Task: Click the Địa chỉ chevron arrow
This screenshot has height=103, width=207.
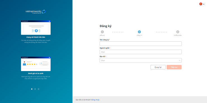Action: pos(179,60)
